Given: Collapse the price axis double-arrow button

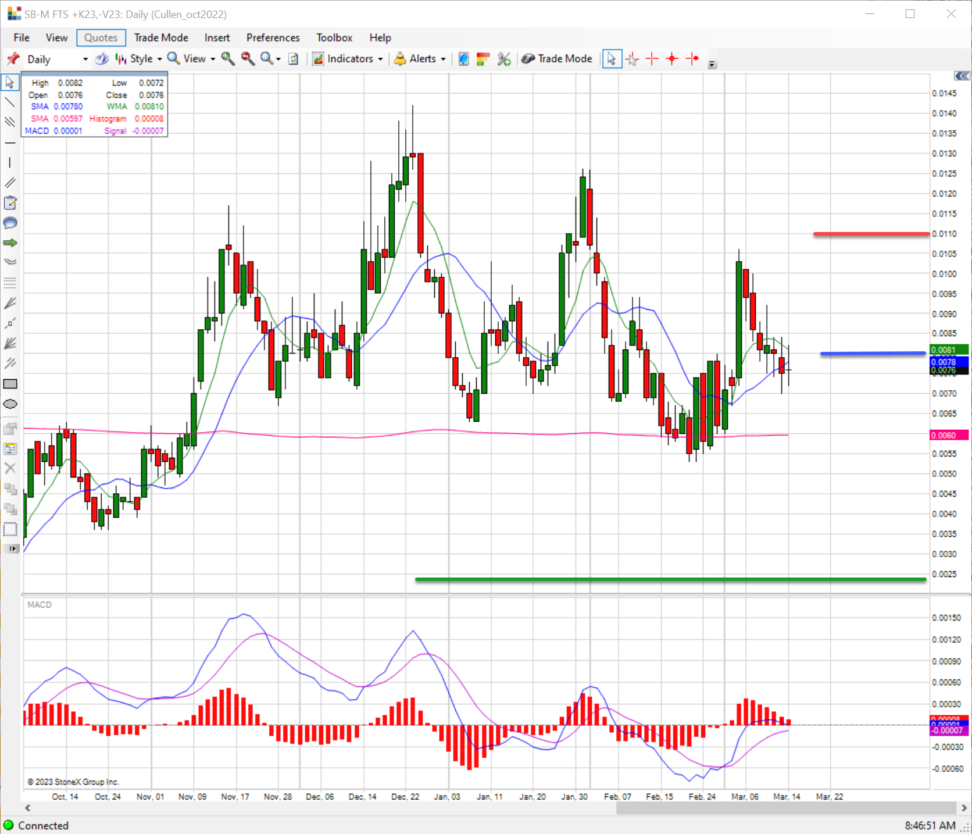Looking at the screenshot, I should coord(962,76).
